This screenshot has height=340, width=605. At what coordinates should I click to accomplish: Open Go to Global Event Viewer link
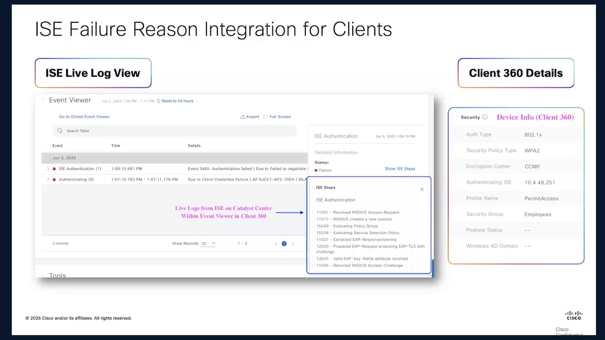pos(84,117)
